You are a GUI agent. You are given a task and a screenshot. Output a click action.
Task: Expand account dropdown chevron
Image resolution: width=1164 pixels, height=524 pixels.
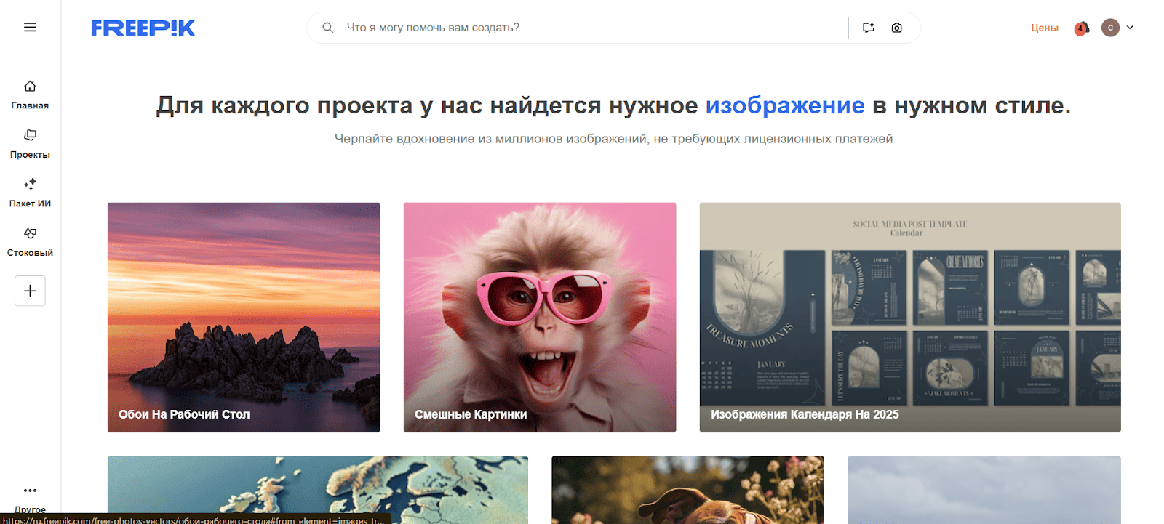1130,28
